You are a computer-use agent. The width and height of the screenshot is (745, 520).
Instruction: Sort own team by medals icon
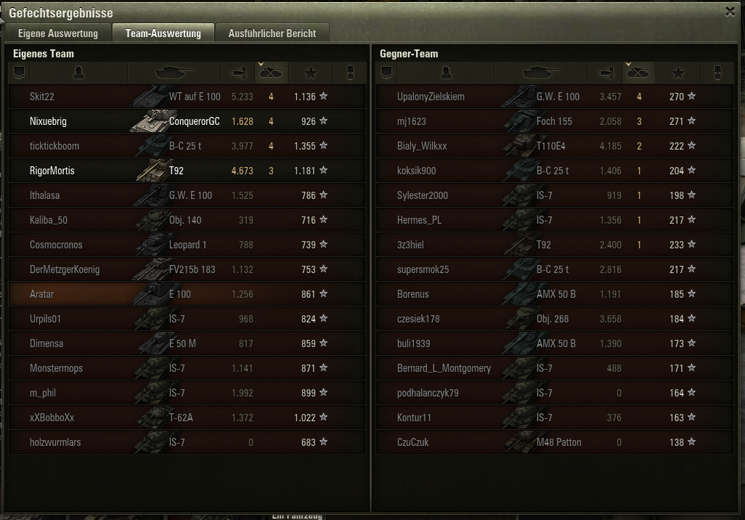click(350, 73)
